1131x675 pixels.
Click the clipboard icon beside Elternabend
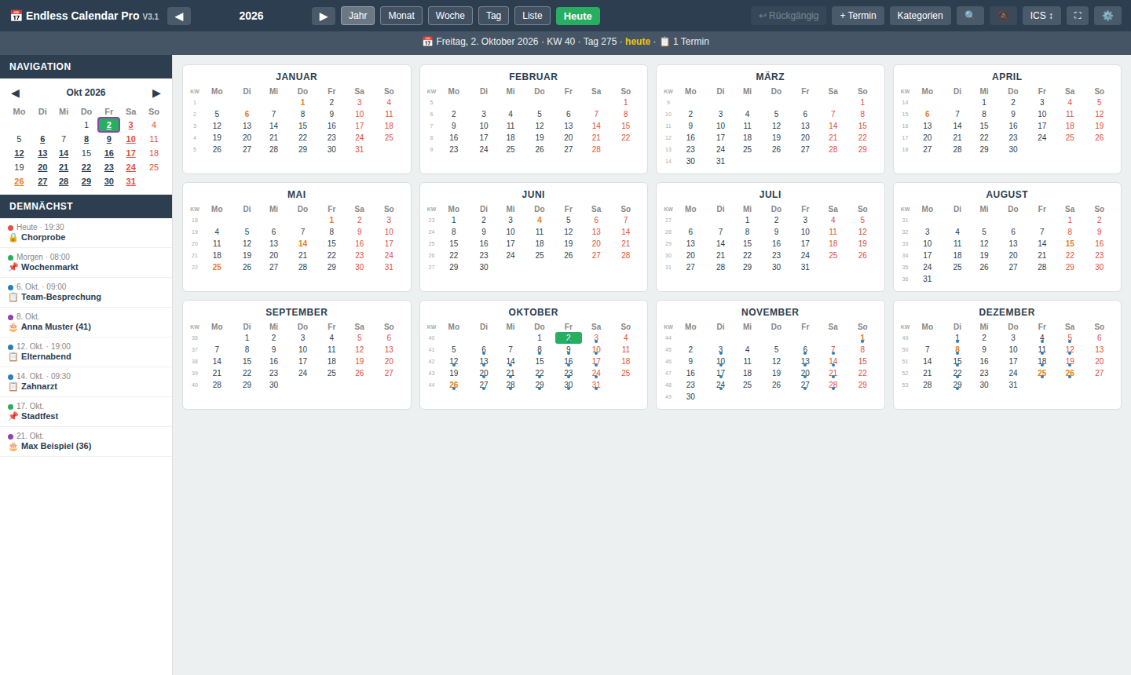click(13, 356)
